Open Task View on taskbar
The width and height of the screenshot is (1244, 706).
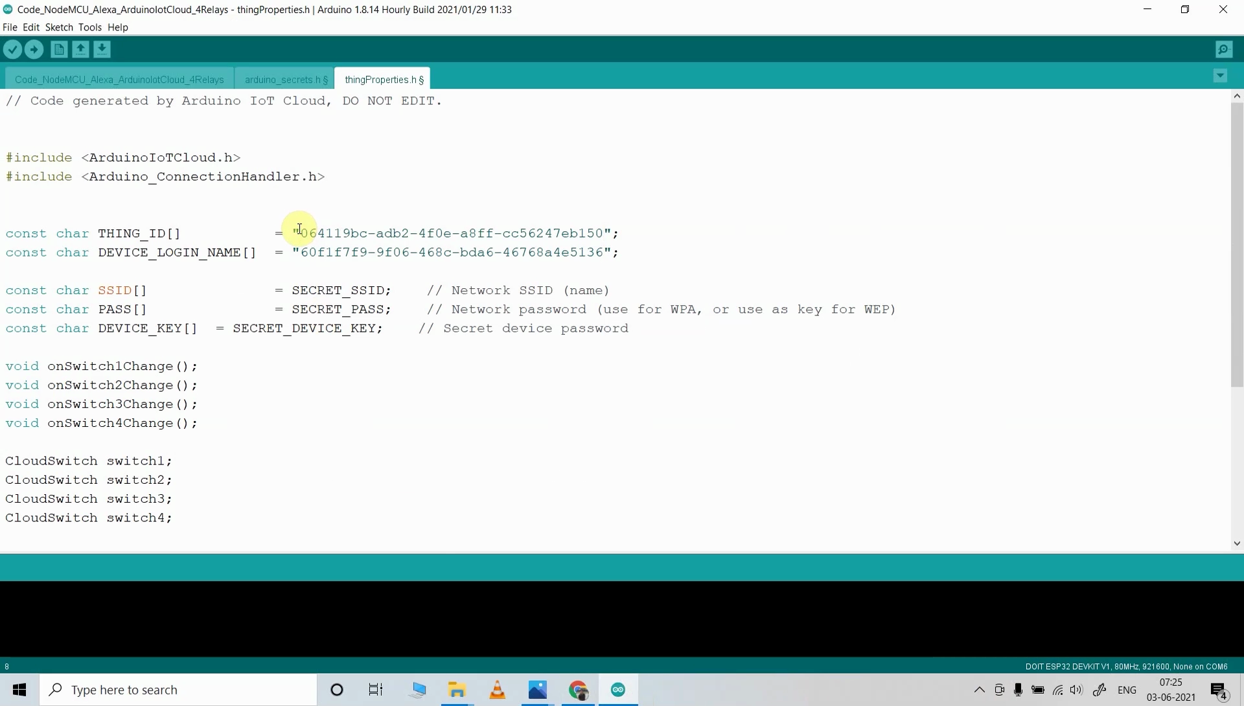coord(376,690)
